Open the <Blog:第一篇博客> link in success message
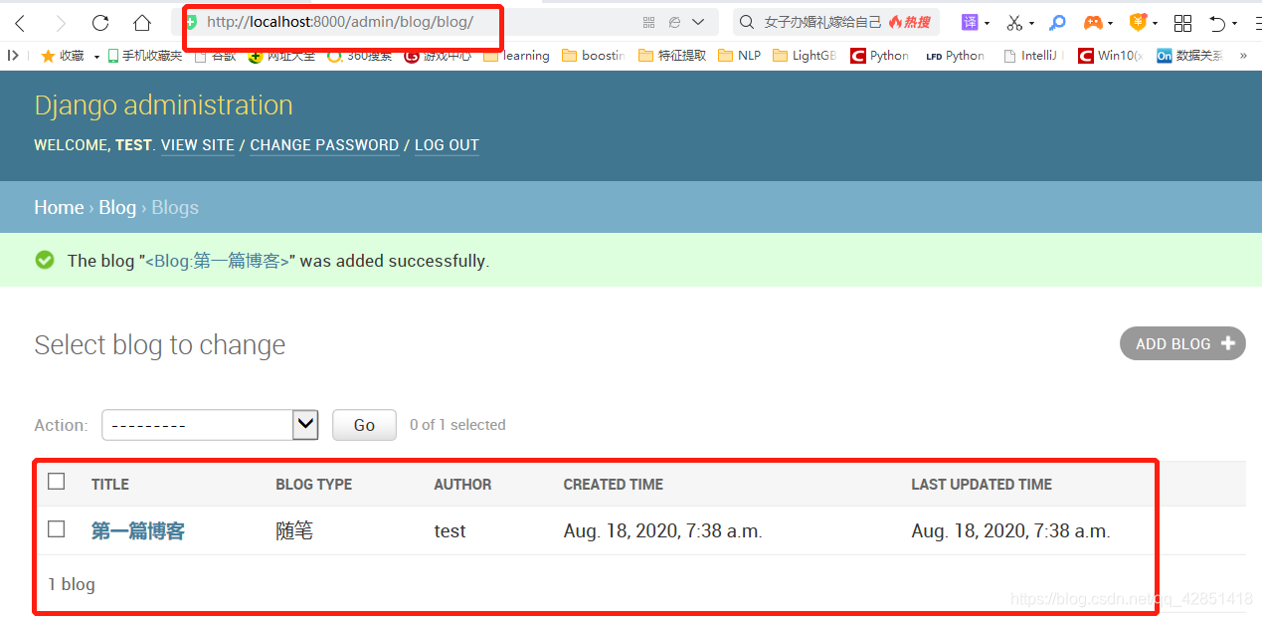 (217, 261)
